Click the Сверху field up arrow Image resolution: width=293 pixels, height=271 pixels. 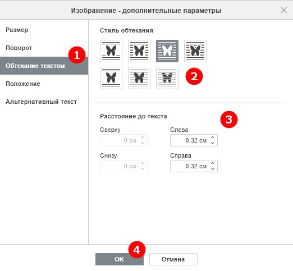coord(143,137)
